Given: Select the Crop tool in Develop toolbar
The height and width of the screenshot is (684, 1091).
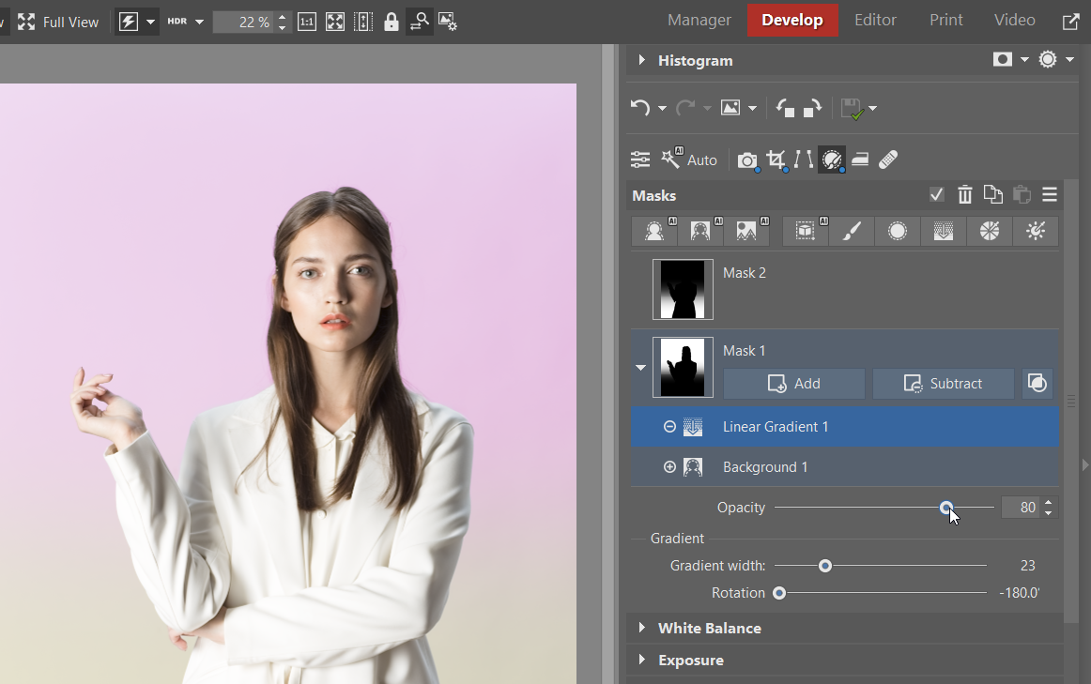Looking at the screenshot, I should [x=776, y=160].
